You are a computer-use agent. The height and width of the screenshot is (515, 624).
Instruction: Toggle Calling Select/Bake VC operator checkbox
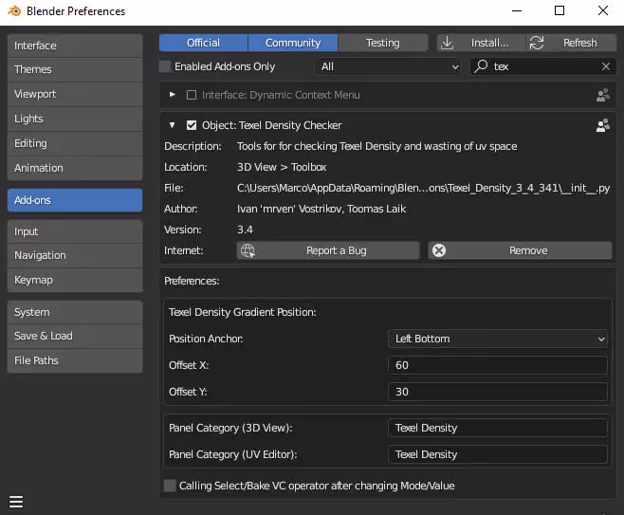click(170, 486)
